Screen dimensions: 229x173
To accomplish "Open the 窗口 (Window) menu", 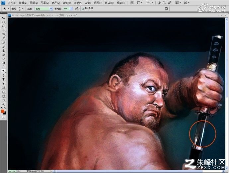I will pyautogui.click(x=110, y=3).
